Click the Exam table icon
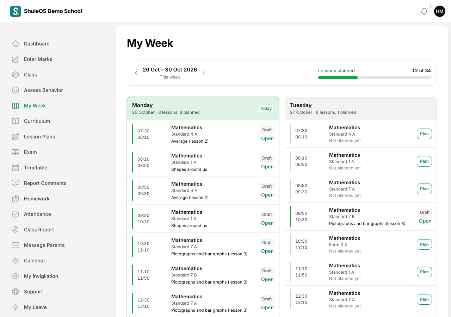This screenshot has width=451, height=317. coord(16,152)
